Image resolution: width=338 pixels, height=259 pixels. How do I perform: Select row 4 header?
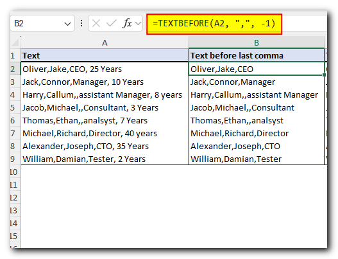tap(15, 94)
